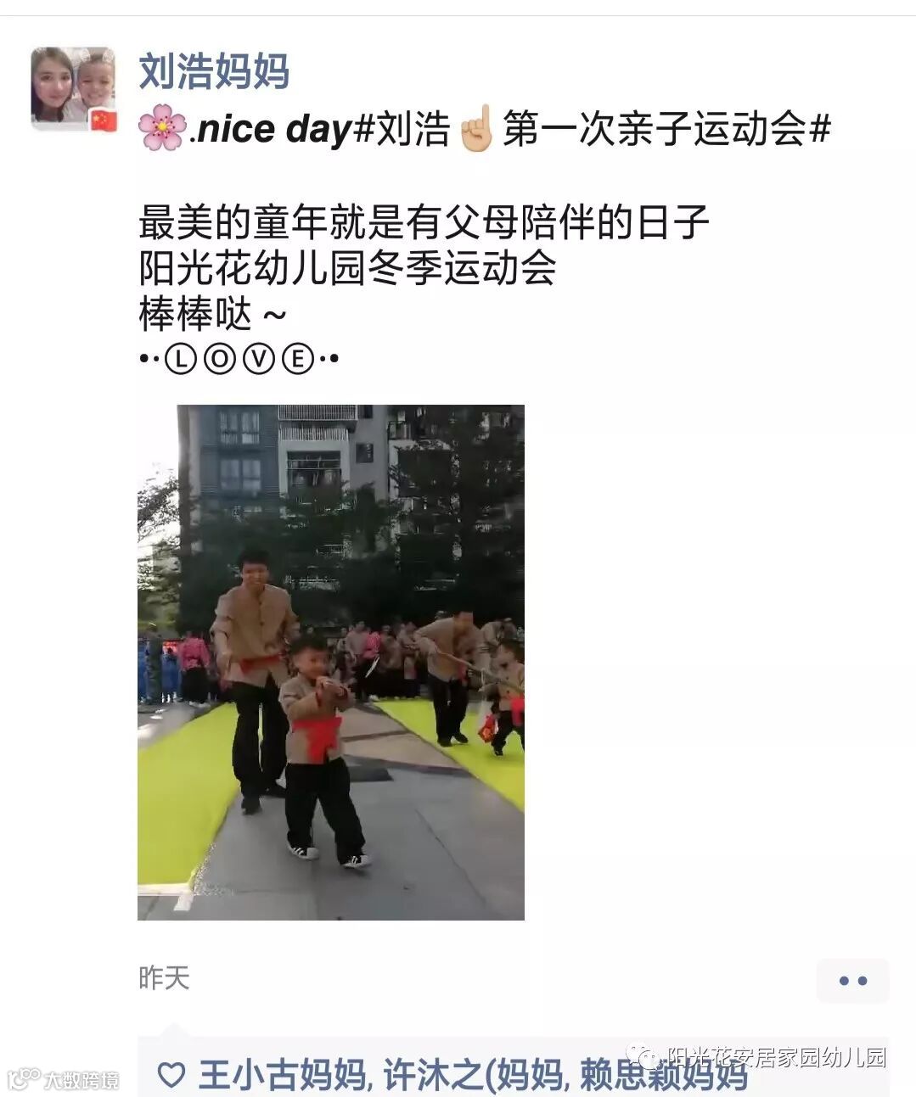Open 王小古妈妈's profile from likes
Image resolution: width=916 pixels, height=1097 pixels.
[281, 1075]
